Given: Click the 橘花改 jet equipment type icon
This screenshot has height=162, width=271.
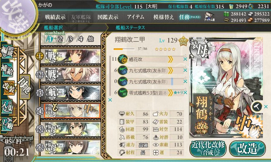Looking at the screenshot, I should coord(123,59).
